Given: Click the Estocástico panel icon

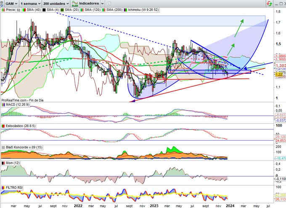Looking at the screenshot, I should (3, 126).
